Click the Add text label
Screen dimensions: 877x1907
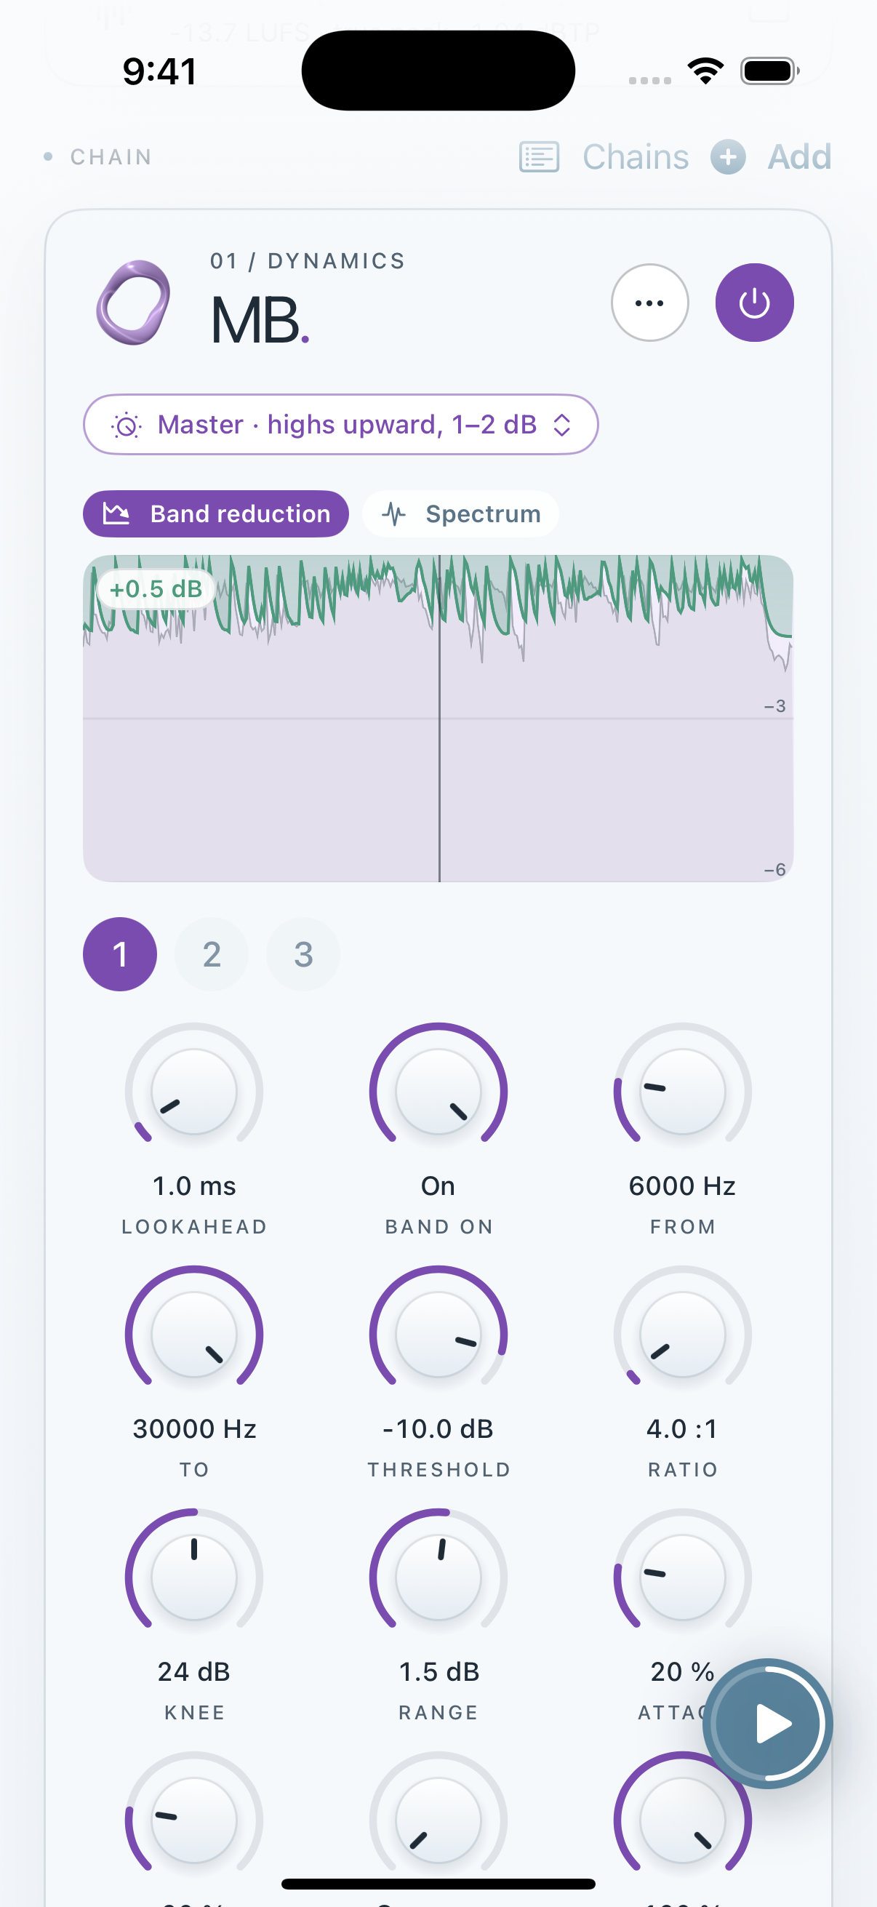coord(799,157)
